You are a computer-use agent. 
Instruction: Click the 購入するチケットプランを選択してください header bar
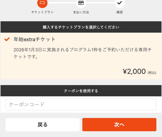(x=81, y=27)
